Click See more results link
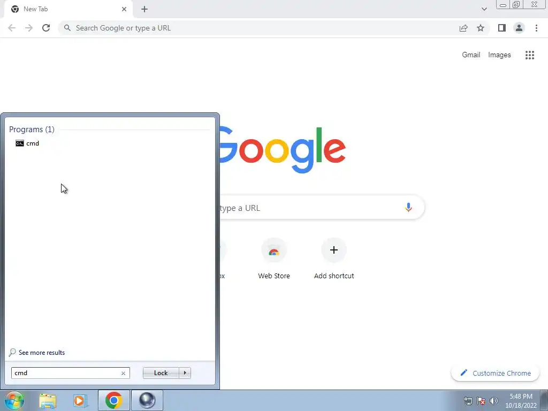Screen dimensions: 548x411 pyautogui.click(x=42, y=353)
